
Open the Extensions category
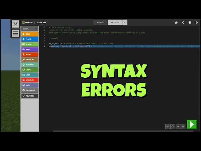click(x=30, y=90)
